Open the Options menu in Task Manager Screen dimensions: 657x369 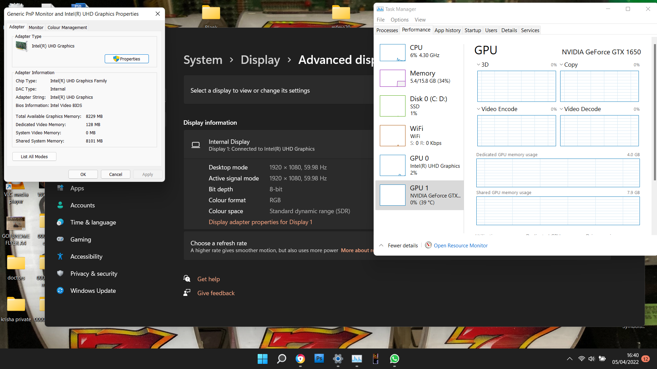pos(400,20)
